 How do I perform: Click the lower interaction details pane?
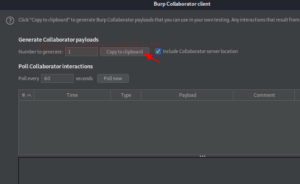point(159,171)
